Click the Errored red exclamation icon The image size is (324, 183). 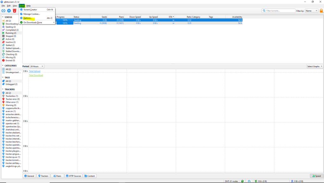coord(3,61)
